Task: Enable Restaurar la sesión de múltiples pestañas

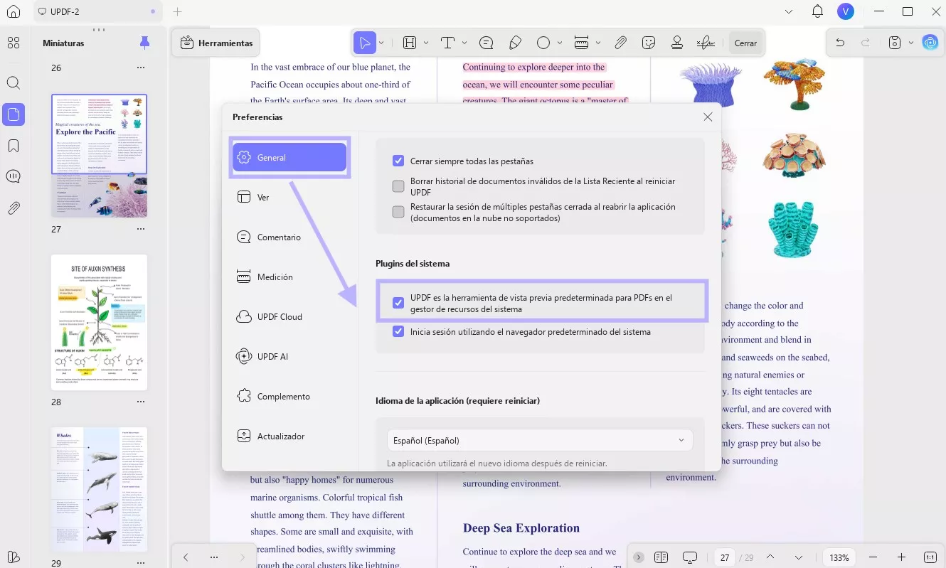Action: pyautogui.click(x=398, y=212)
